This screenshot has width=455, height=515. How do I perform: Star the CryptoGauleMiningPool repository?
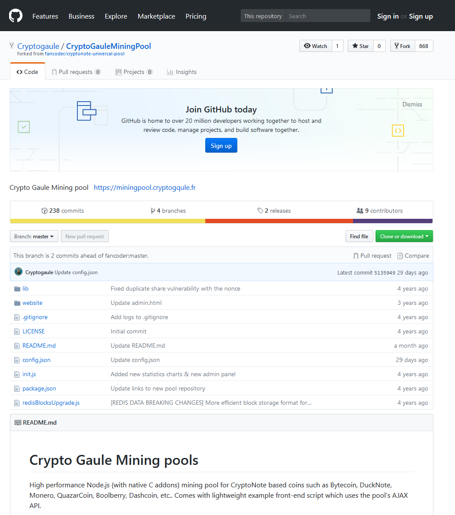click(x=360, y=46)
